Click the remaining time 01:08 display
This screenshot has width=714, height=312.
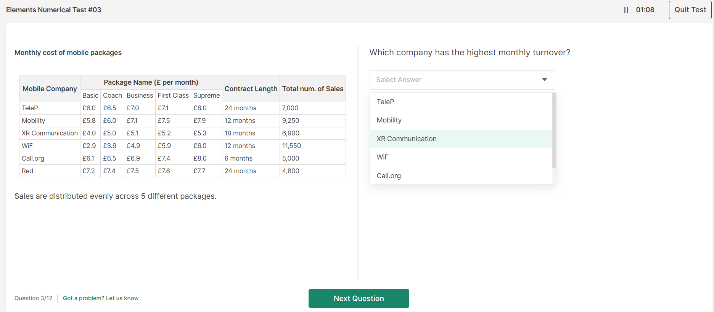[x=645, y=10]
